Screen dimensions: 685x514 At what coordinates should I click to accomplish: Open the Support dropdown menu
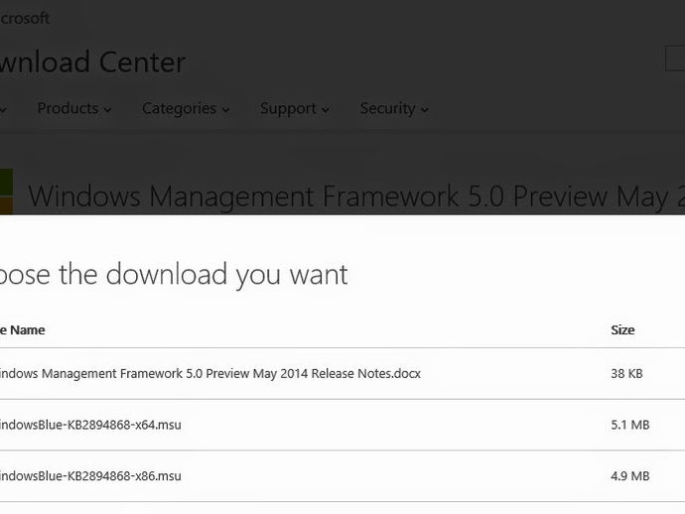[x=295, y=108]
